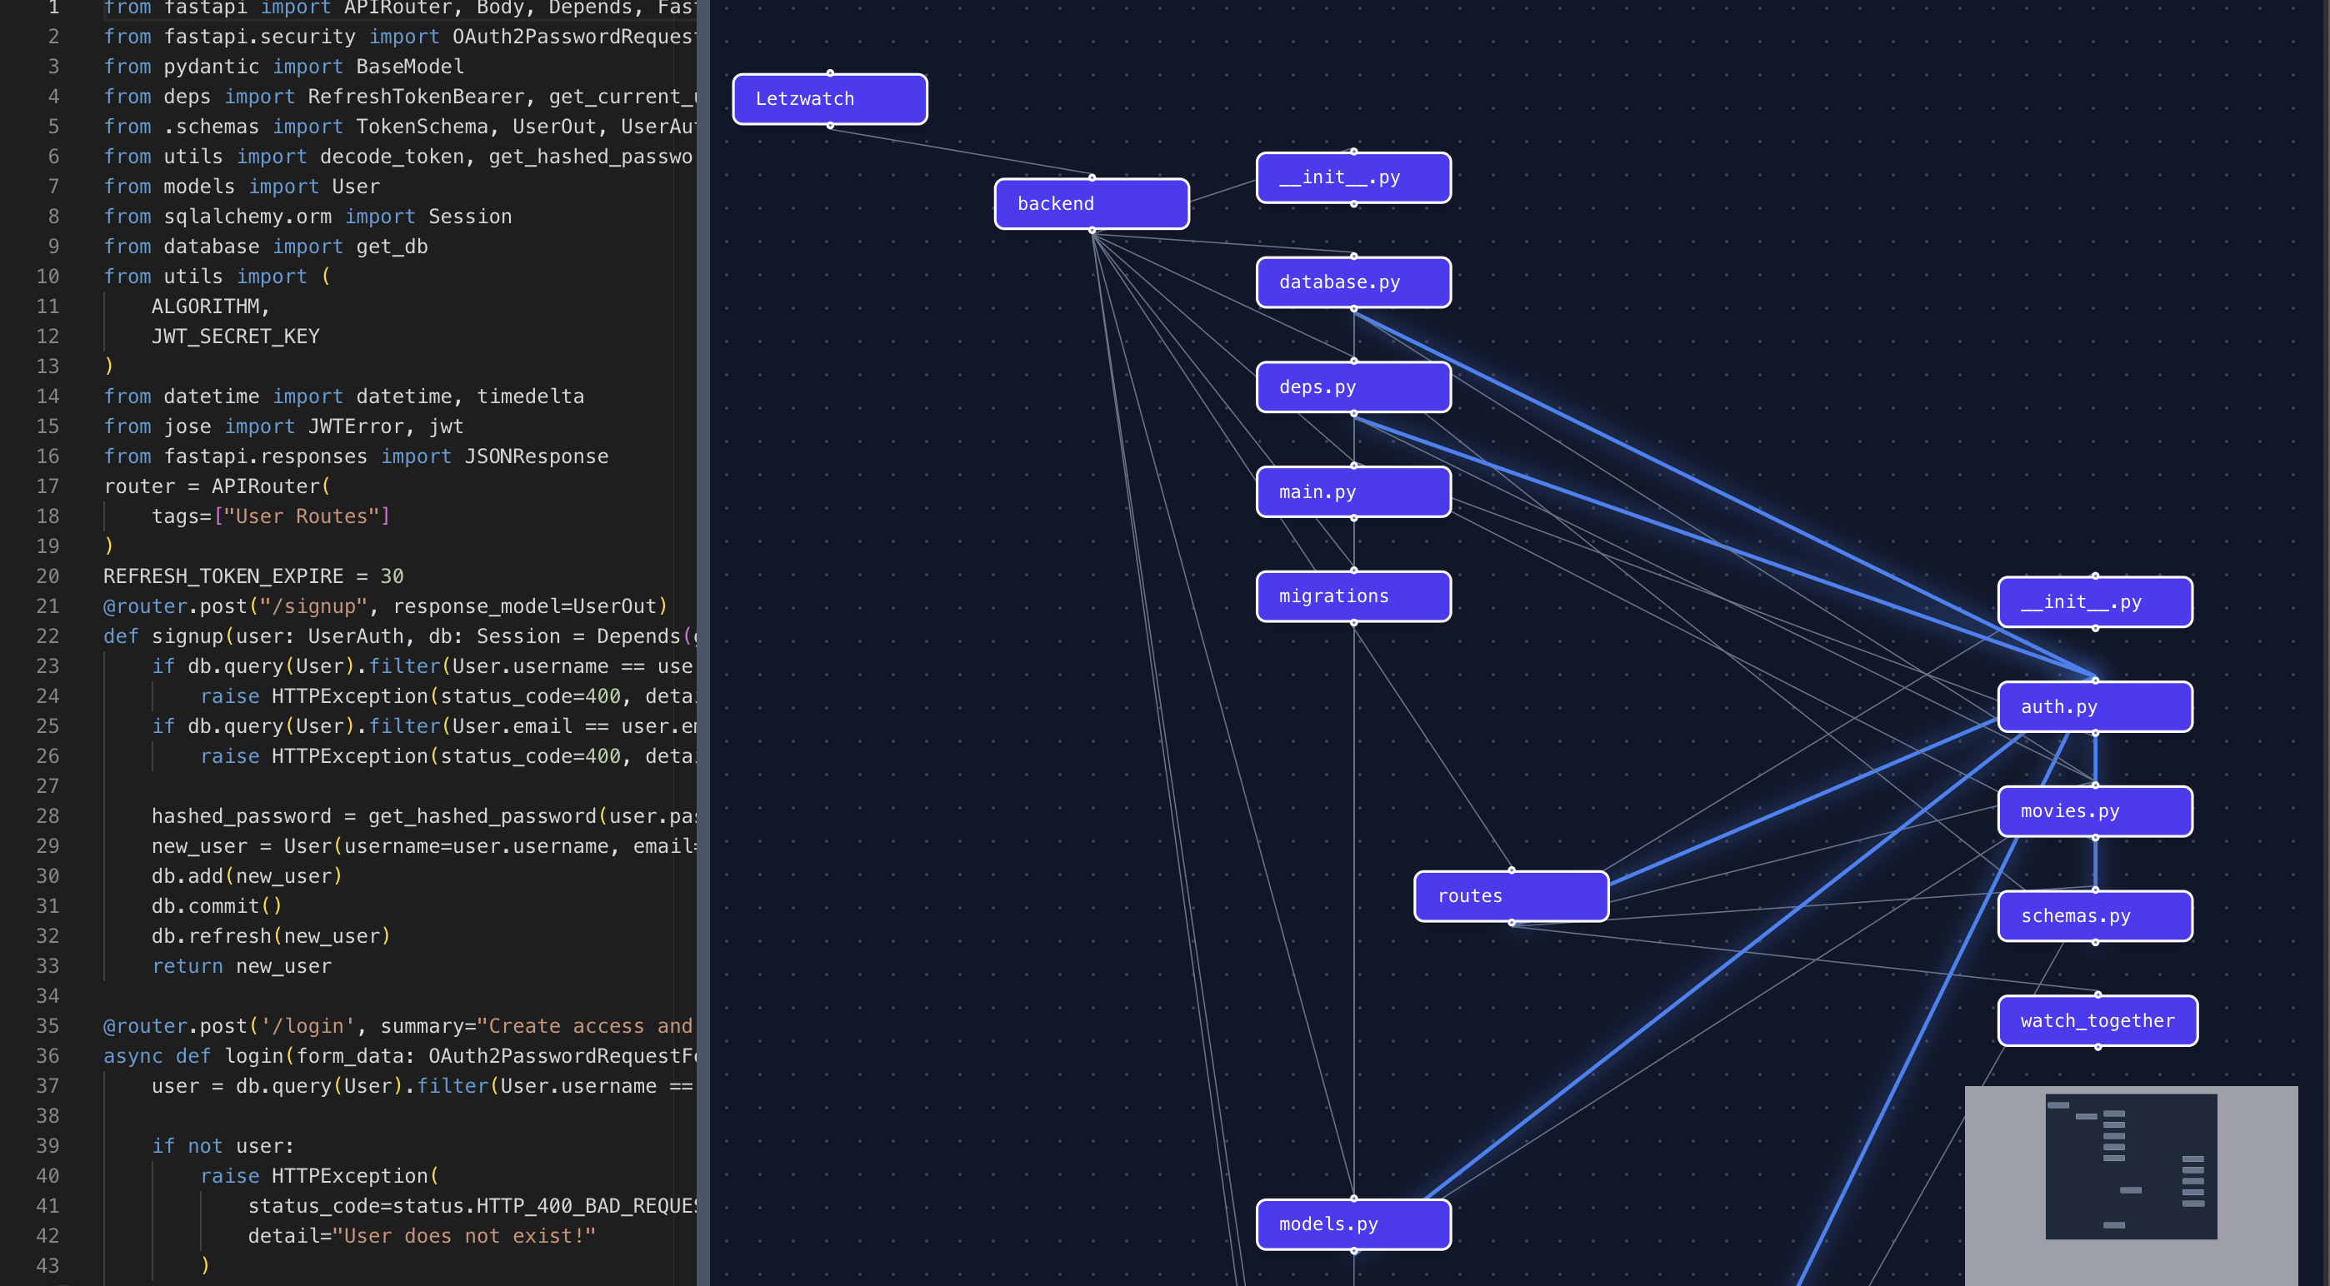Image resolution: width=2330 pixels, height=1286 pixels.
Task: Place cursor on REFRESH_TOKEN_EXPIRE line
Action: point(253,576)
